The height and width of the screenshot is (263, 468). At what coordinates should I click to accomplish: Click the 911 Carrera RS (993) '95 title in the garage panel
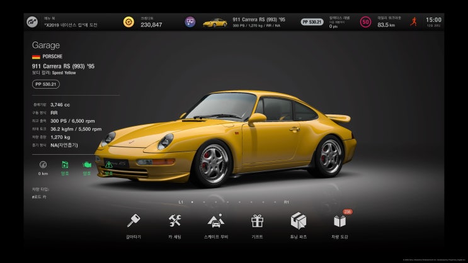point(63,66)
